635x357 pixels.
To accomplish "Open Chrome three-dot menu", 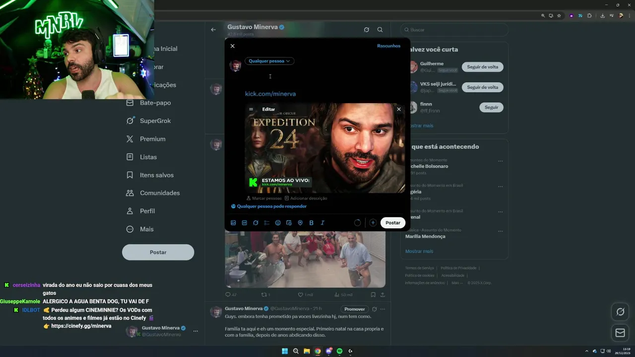I will (x=630, y=16).
